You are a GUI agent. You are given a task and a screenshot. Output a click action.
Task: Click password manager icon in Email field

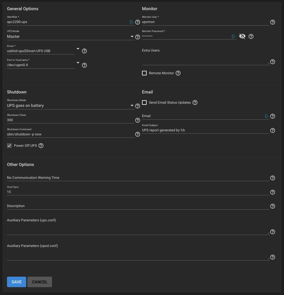267,116
